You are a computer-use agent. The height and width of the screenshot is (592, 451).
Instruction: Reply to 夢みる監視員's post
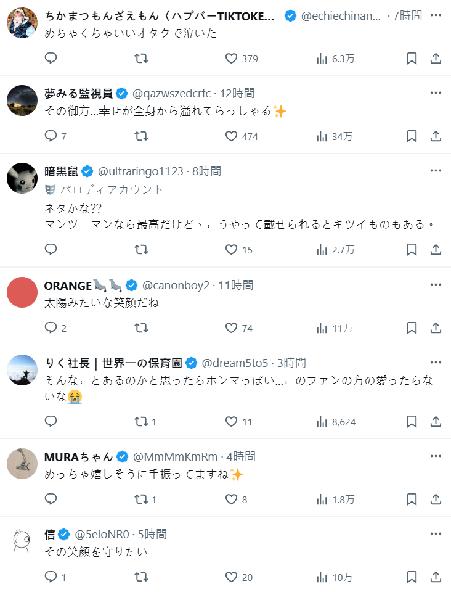(51, 136)
